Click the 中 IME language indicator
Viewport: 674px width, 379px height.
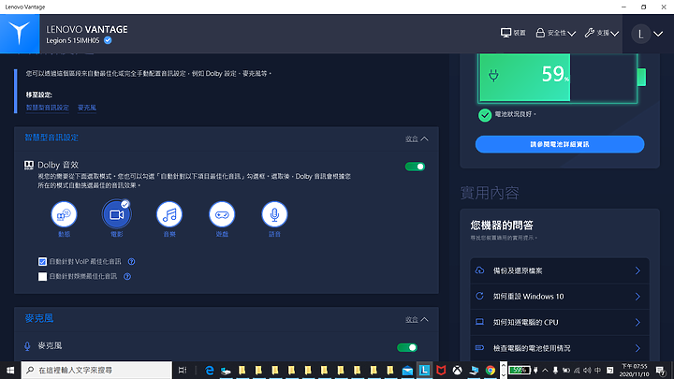(x=598, y=370)
